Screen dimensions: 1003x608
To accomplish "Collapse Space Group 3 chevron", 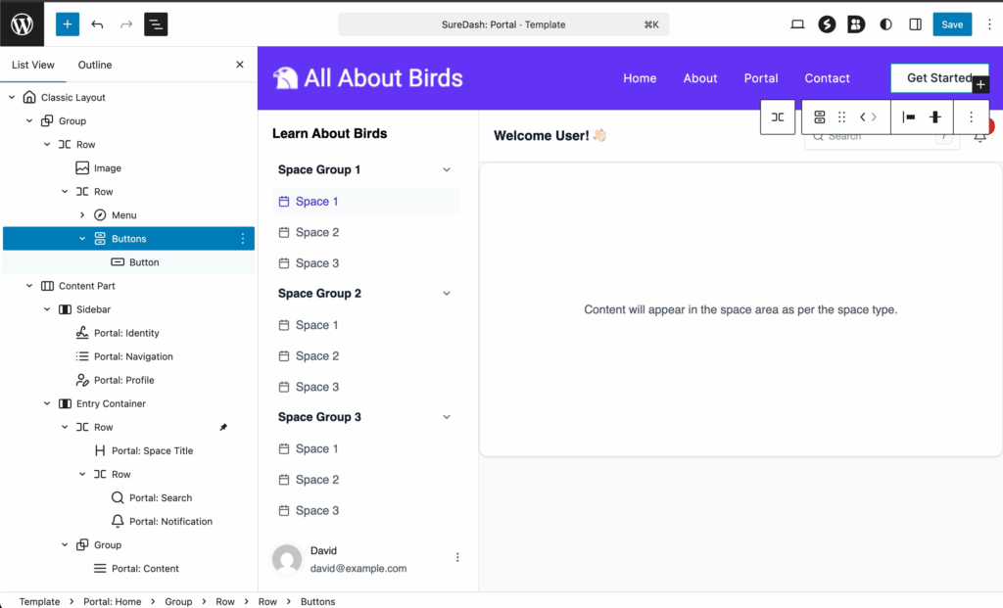I will coord(448,416).
